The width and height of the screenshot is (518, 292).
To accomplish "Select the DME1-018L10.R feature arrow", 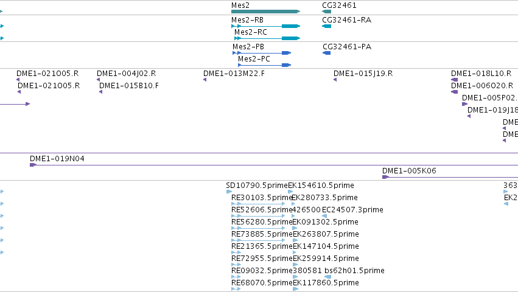I will click(x=454, y=80).
